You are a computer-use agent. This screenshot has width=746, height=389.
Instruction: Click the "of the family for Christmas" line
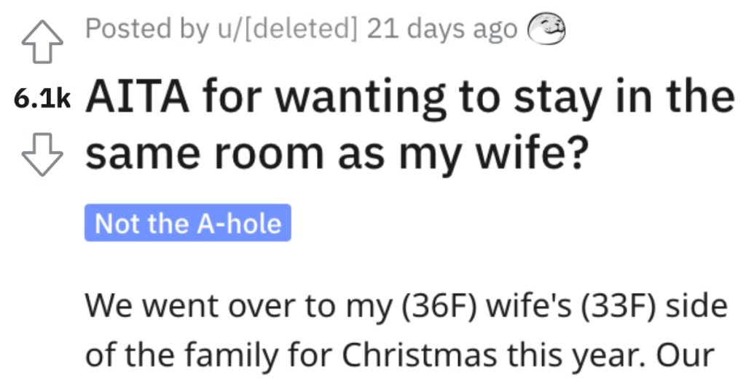[x=400, y=356]
